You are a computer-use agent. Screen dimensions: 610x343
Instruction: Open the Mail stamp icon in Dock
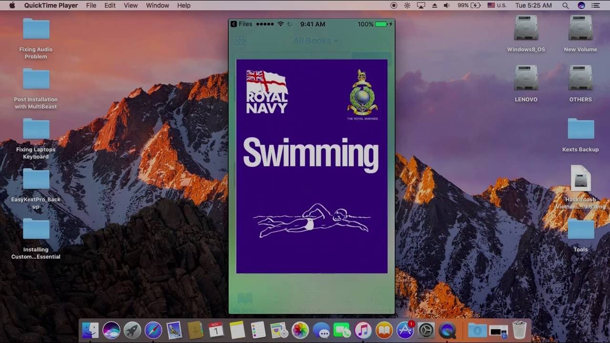174,330
